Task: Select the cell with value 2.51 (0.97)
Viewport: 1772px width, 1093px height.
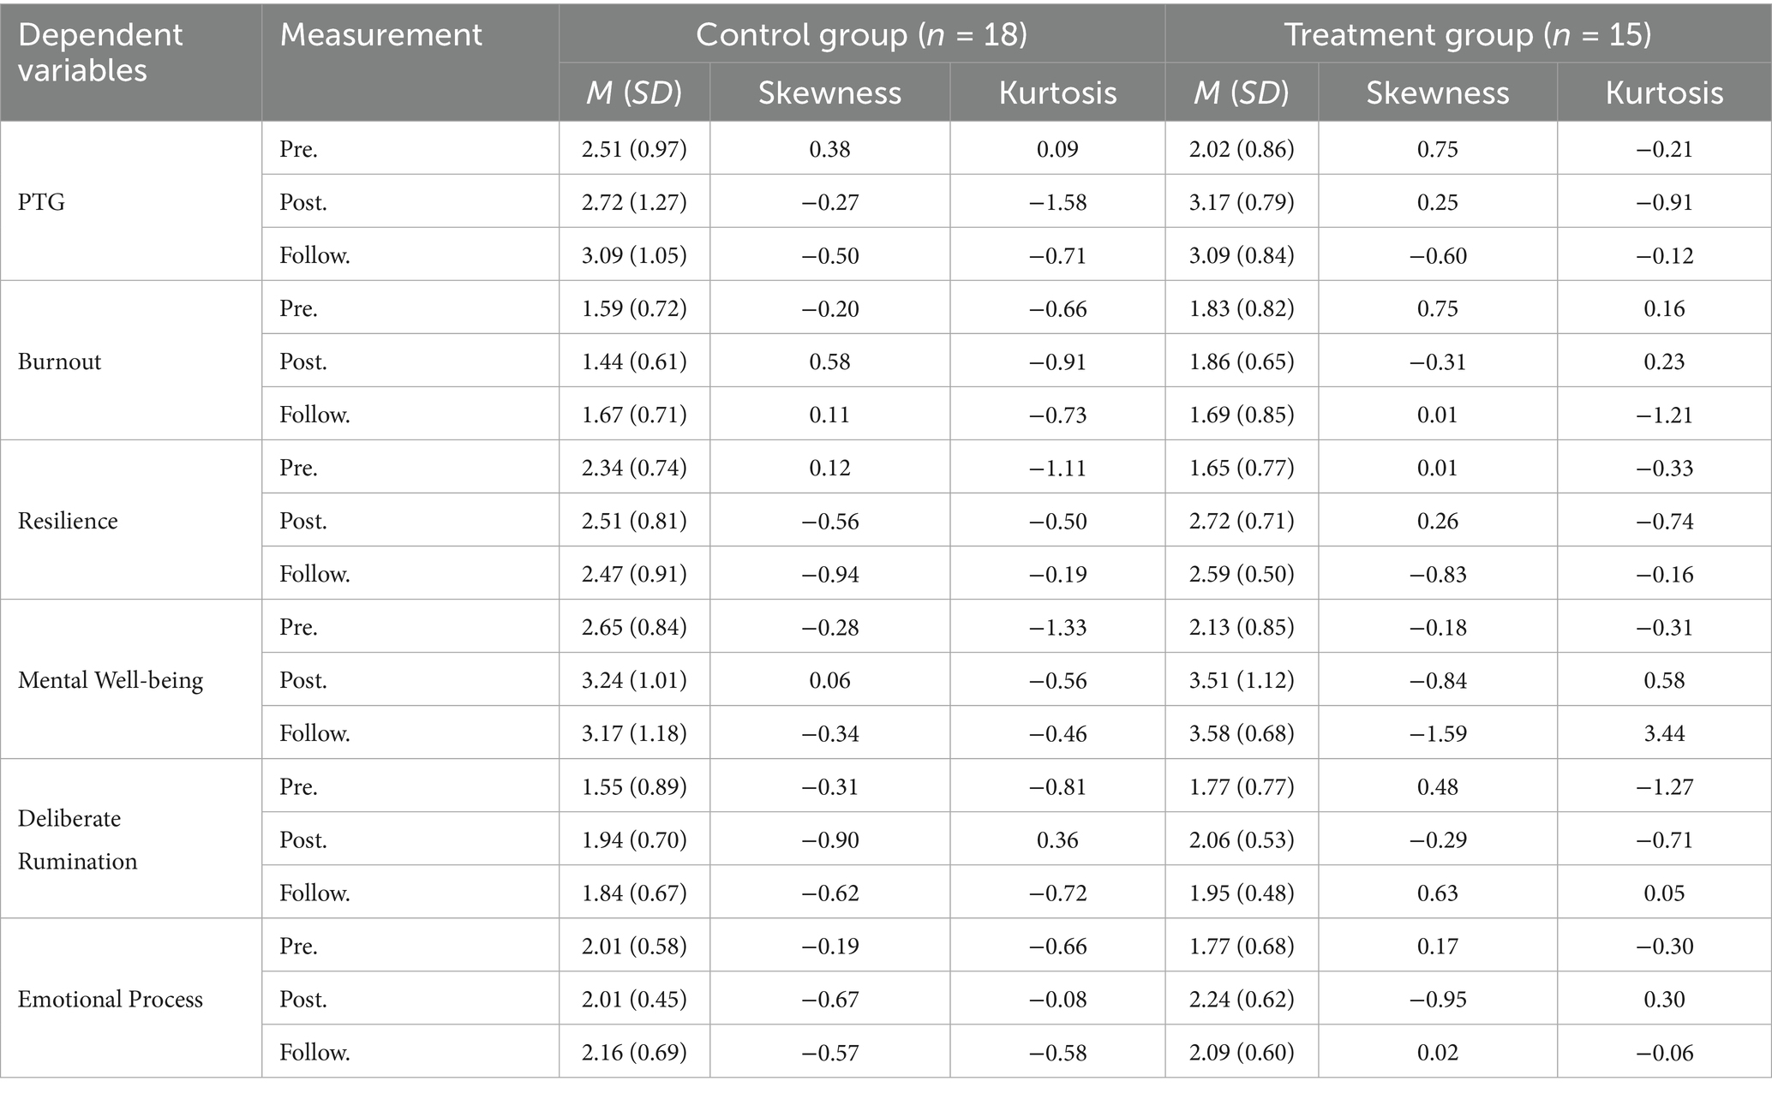Action: 634,149
